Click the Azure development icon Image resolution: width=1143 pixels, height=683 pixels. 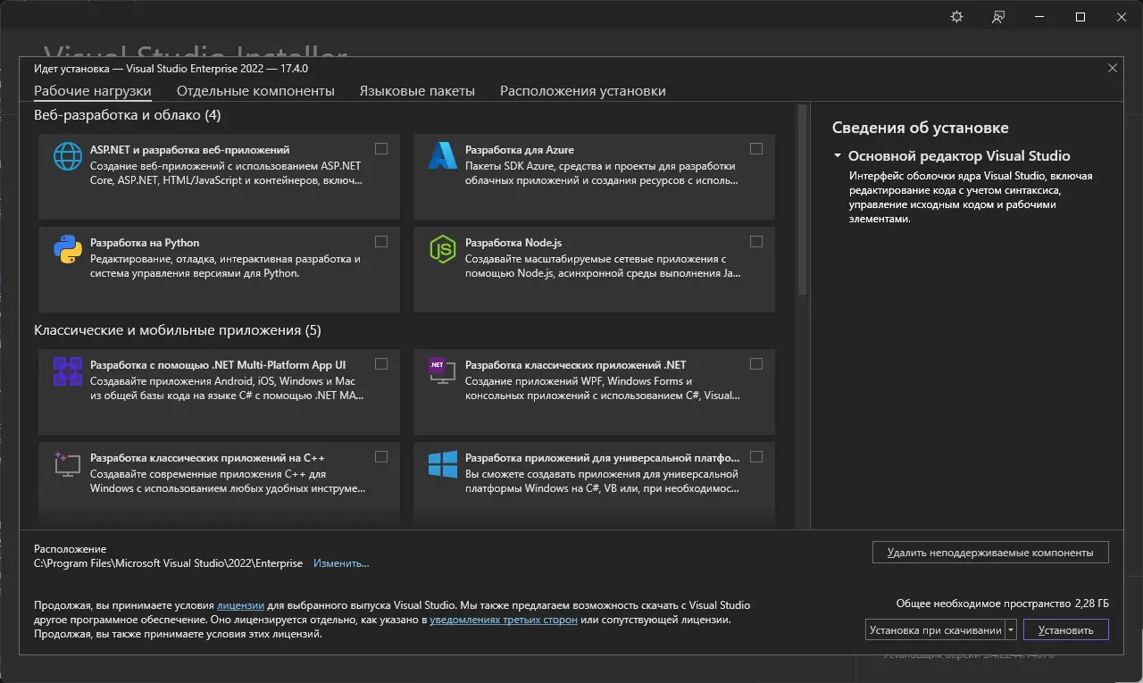click(443, 156)
